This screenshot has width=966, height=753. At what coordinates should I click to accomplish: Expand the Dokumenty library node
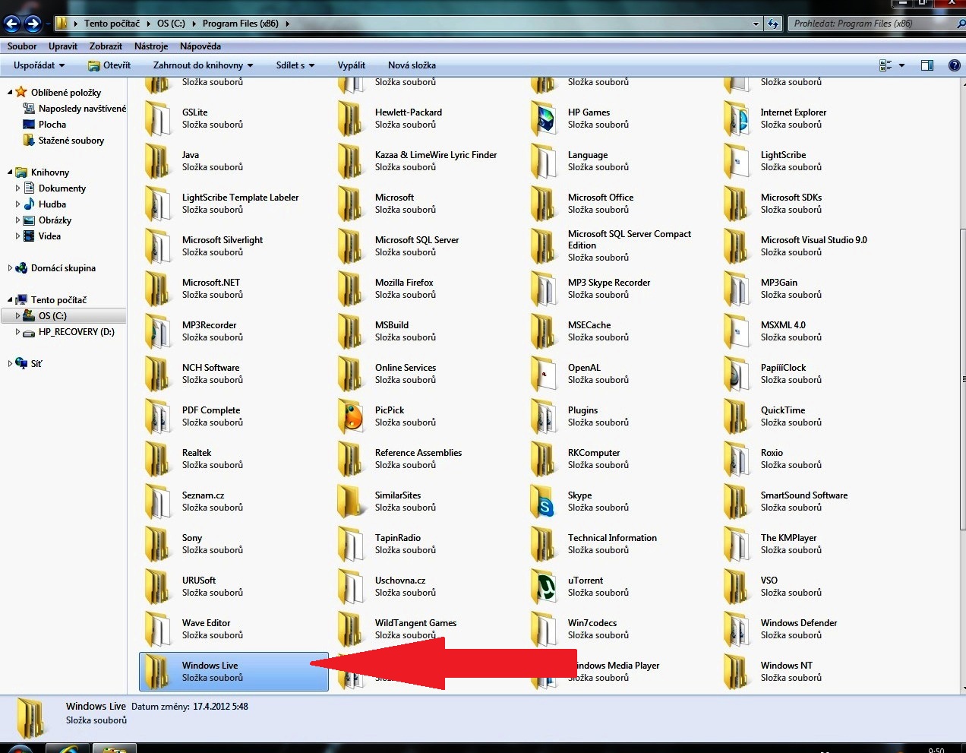(x=17, y=188)
